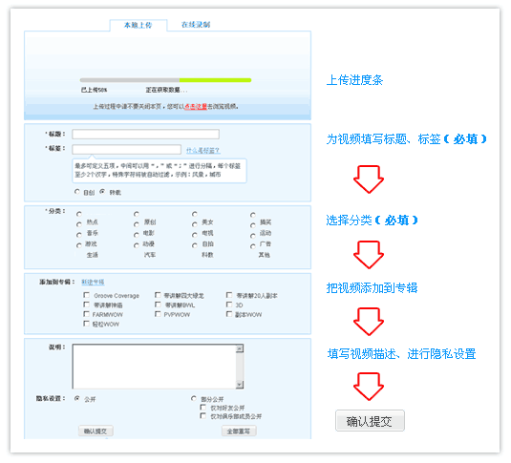Viewport: 511px width, 463px height.
Task: Select the 部分公开 privacy radio button
Action: coord(194,398)
